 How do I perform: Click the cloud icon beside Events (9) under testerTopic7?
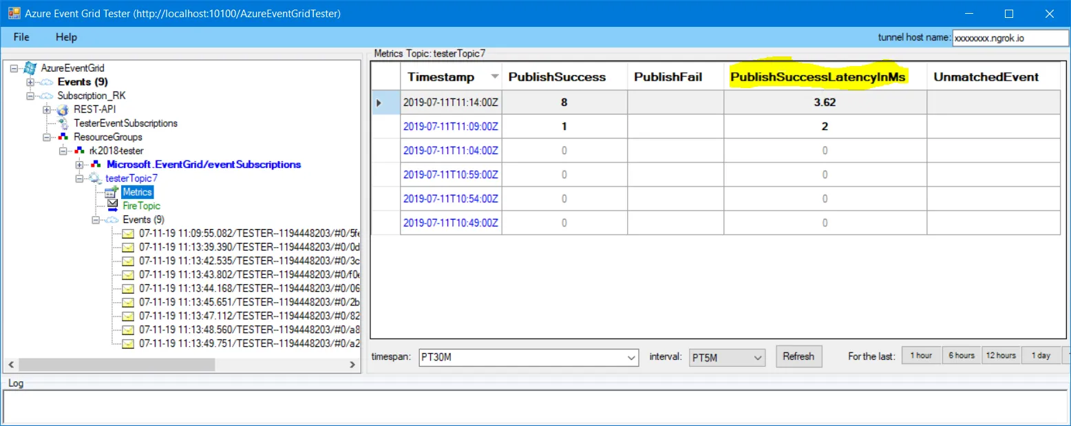(x=112, y=220)
